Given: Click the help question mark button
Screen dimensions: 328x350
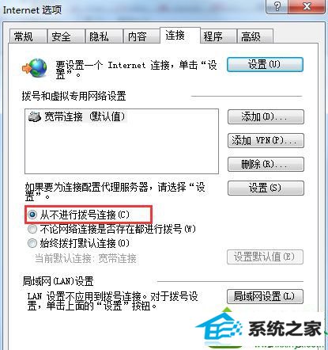Looking at the screenshot, I should [x=277, y=6].
